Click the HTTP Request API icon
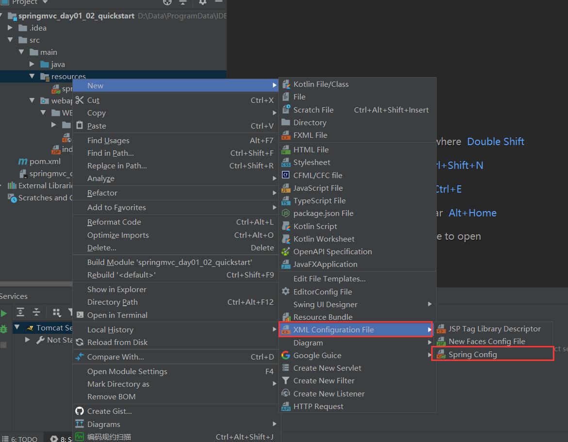This screenshot has height=442, width=568. click(286, 407)
